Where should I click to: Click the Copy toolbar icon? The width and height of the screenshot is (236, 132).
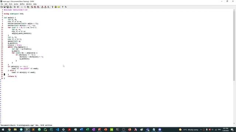click(x=25, y=7)
